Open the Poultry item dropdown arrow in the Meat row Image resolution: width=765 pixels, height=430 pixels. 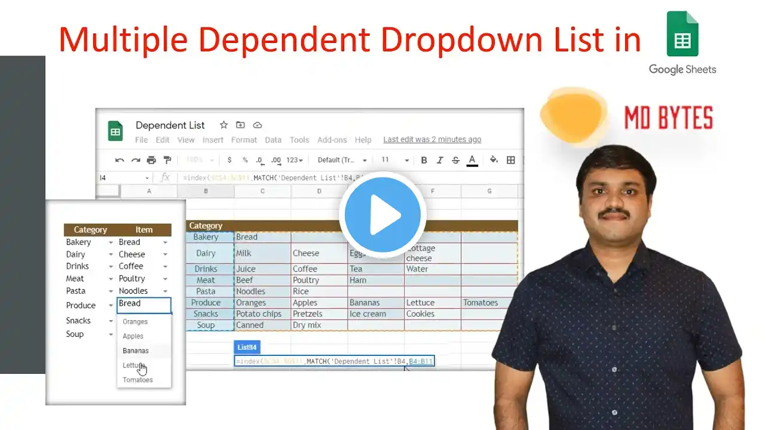[x=165, y=279]
